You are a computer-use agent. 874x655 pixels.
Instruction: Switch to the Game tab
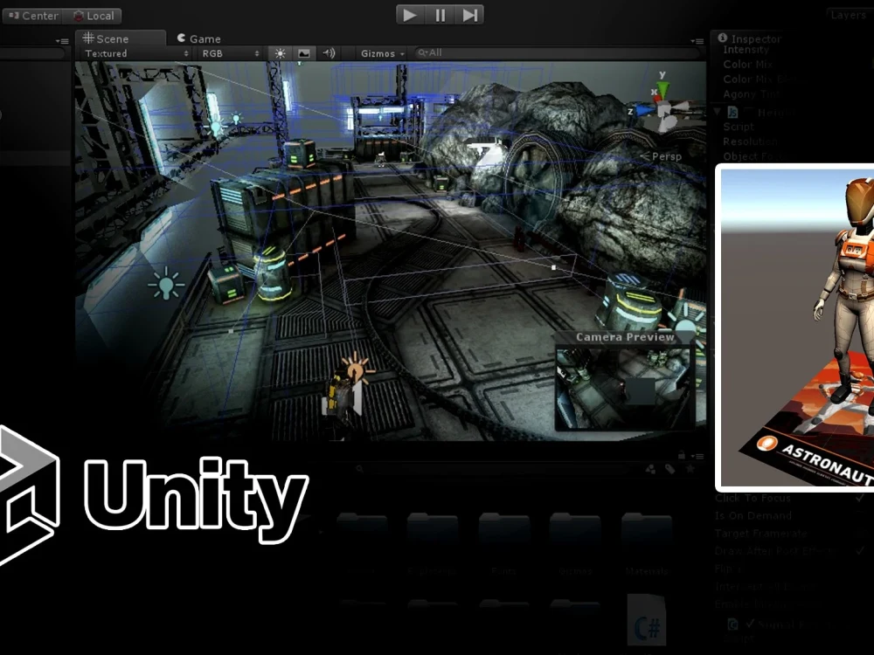[199, 38]
